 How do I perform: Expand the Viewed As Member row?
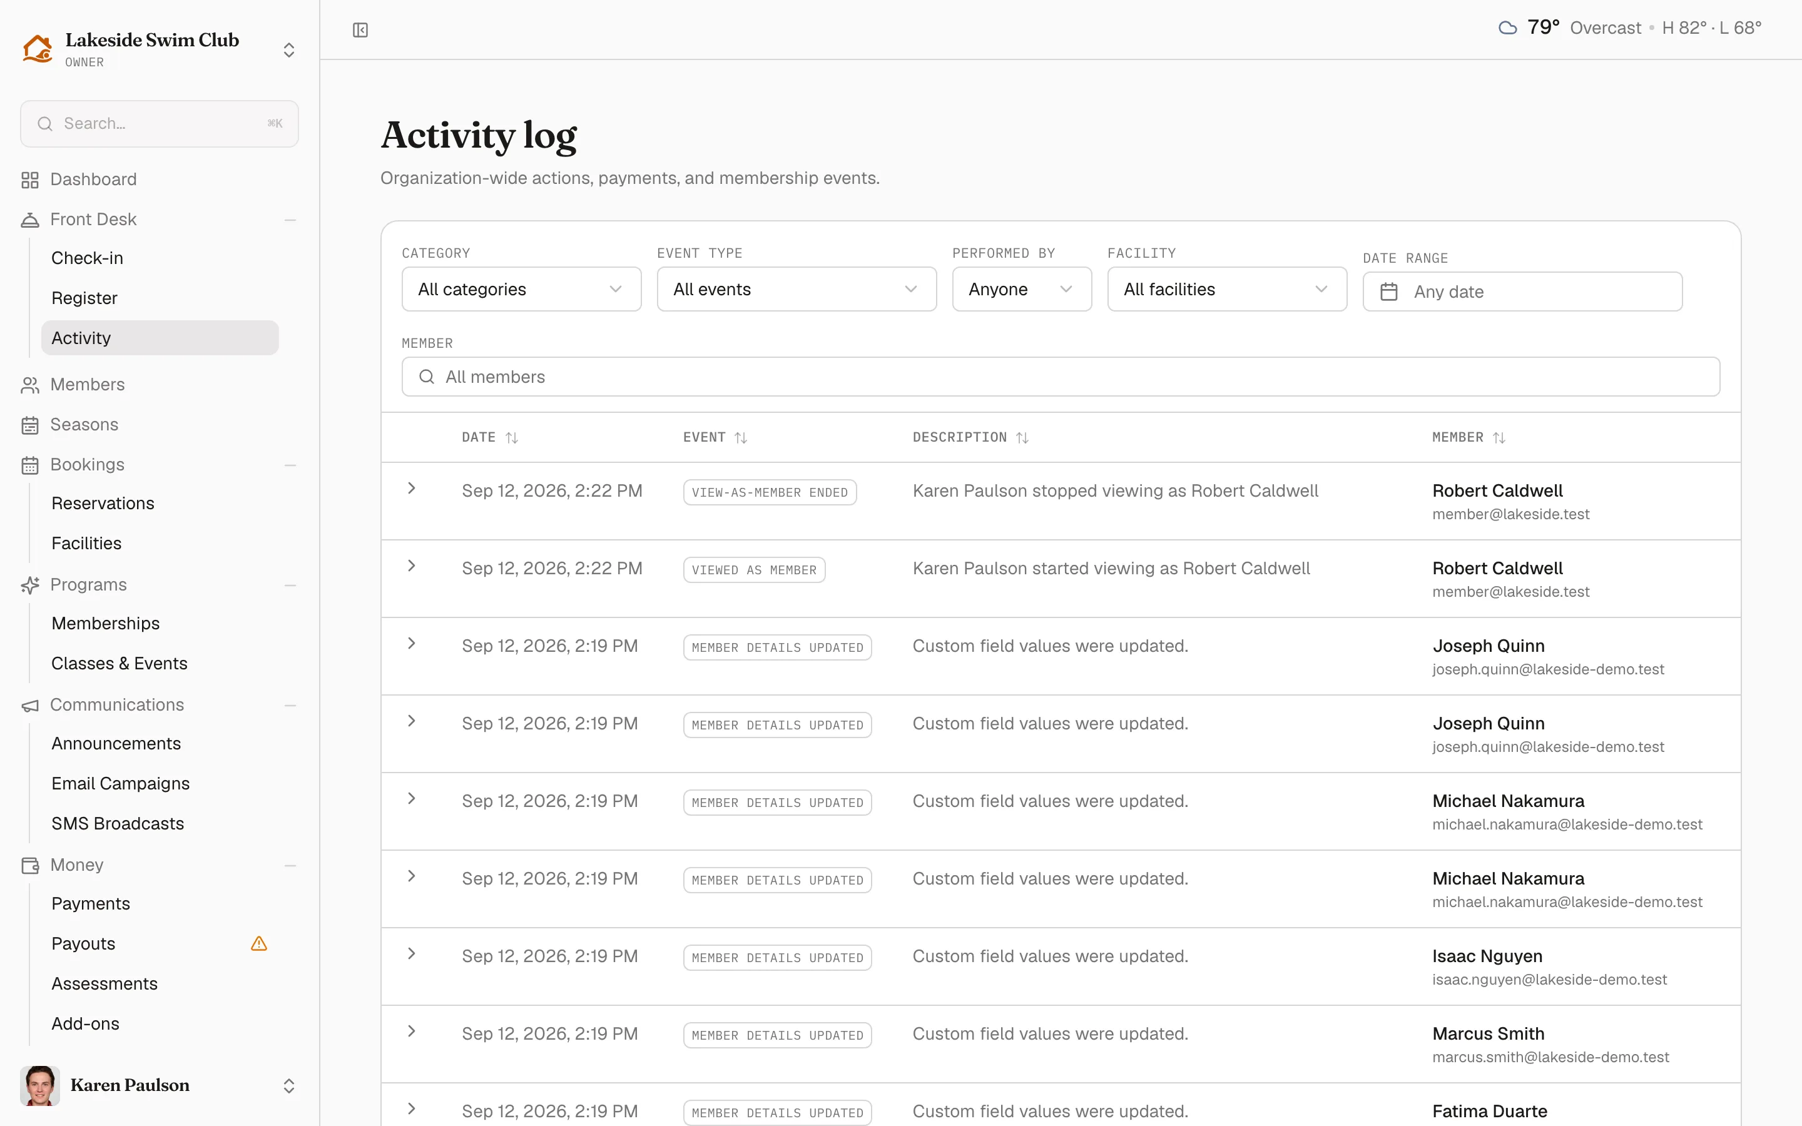click(412, 566)
